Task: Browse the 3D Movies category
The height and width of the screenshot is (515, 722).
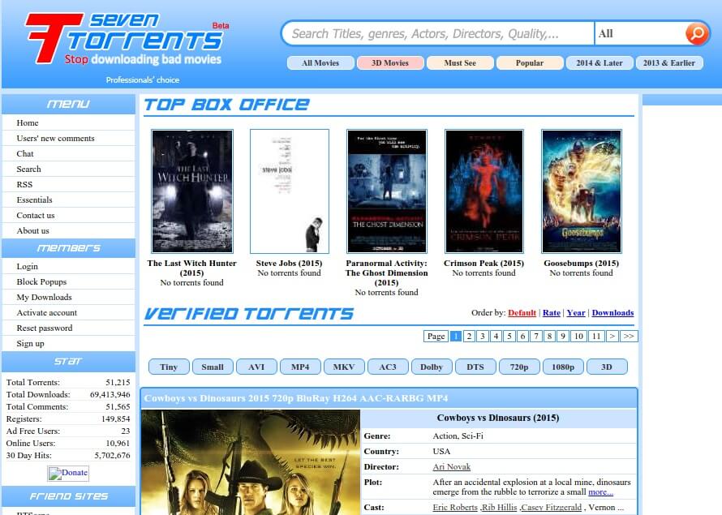Action: pos(390,63)
